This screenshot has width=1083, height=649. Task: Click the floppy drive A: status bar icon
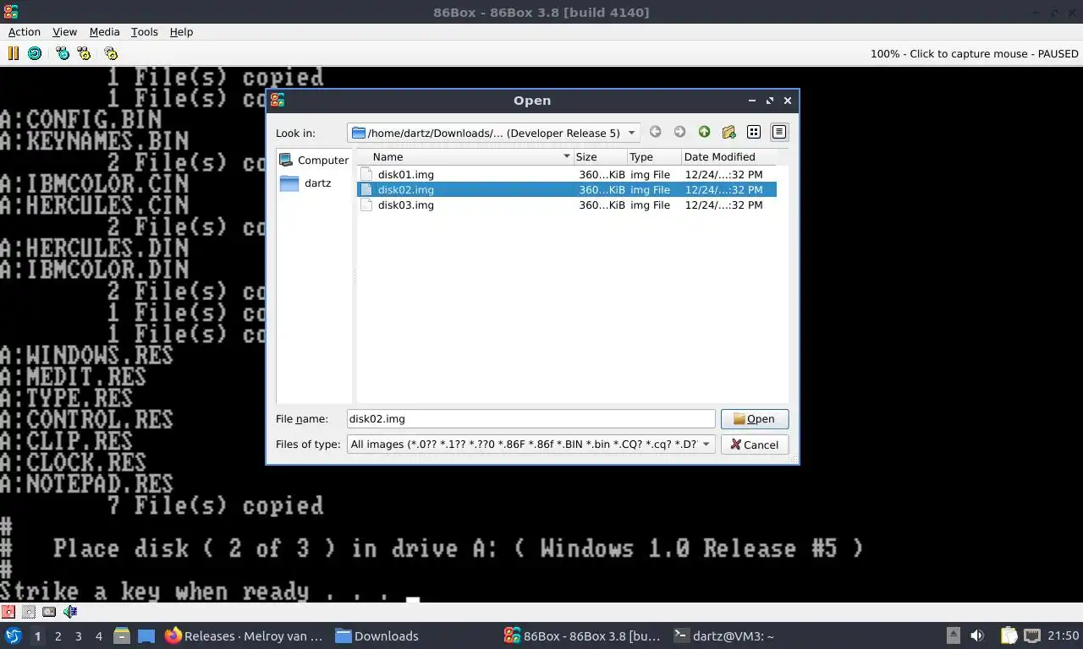tap(8, 612)
